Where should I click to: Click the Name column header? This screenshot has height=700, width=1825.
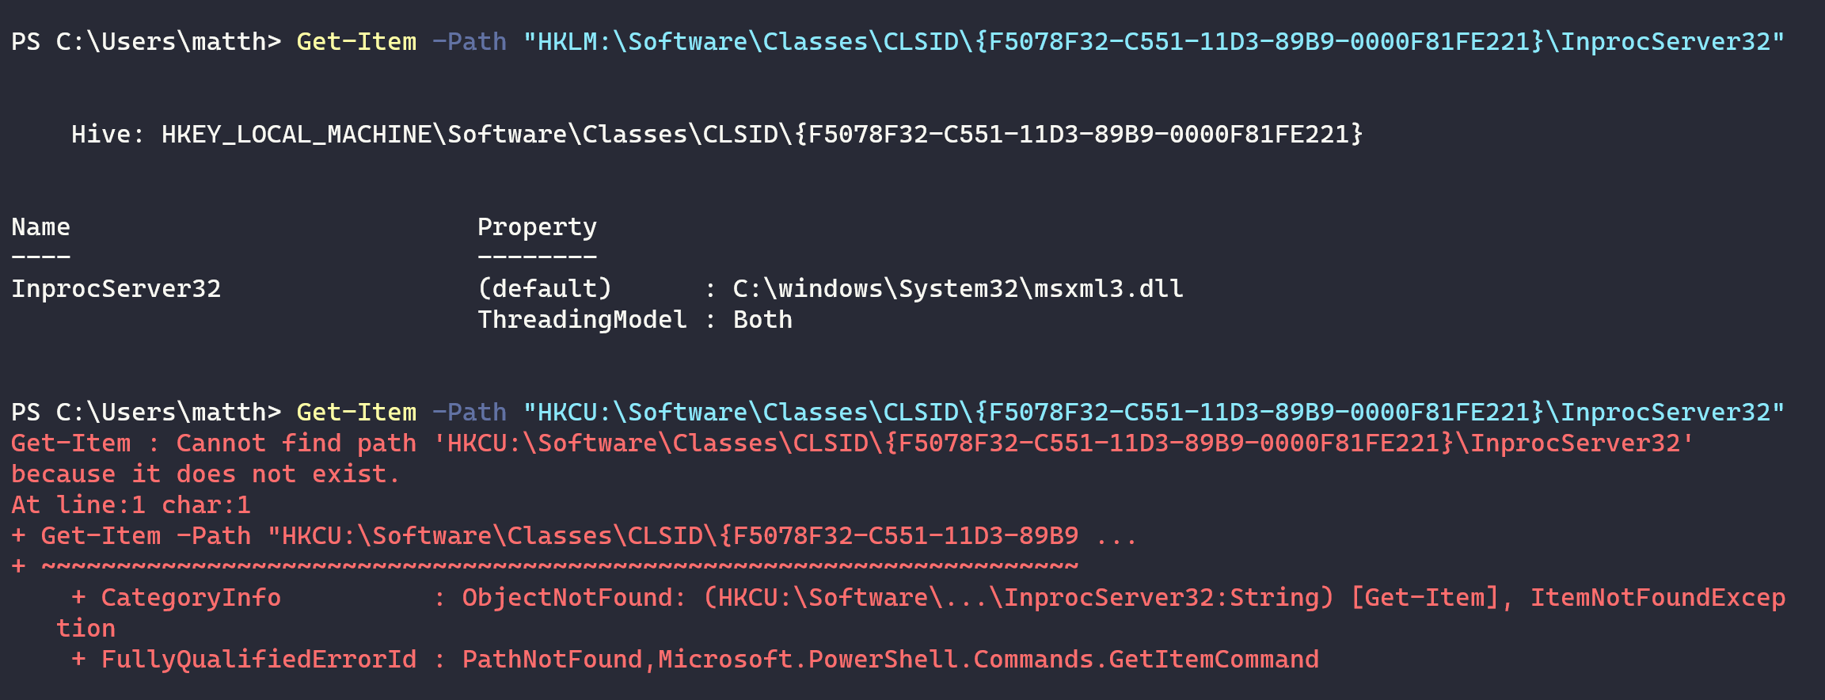point(40,227)
